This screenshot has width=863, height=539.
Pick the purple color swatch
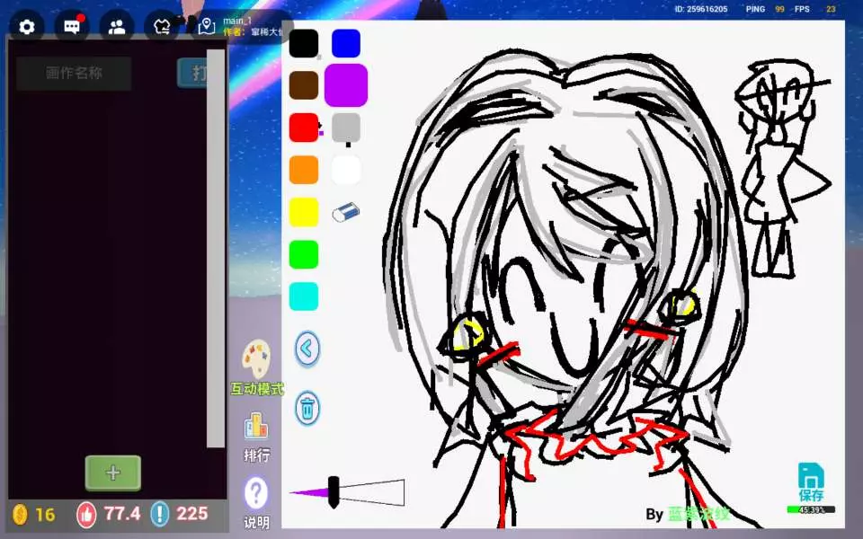[x=346, y=85]
